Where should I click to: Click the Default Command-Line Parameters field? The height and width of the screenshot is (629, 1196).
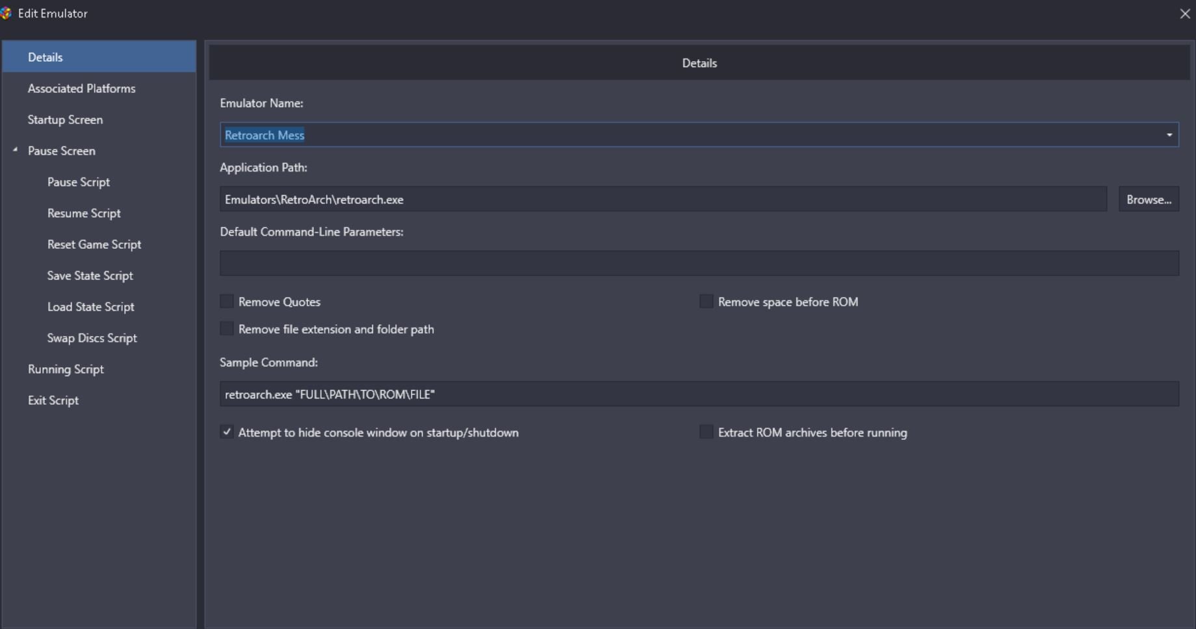699,264
